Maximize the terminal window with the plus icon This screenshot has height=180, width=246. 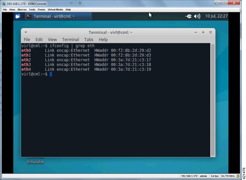click(x=203, y=32)
